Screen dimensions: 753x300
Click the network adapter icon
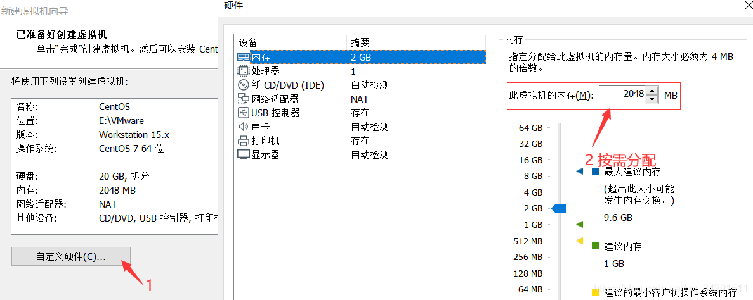tap(244, 99)
